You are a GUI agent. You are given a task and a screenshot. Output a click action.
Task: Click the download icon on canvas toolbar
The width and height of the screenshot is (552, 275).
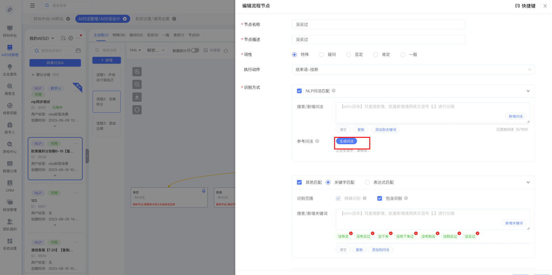pos(137,97)
